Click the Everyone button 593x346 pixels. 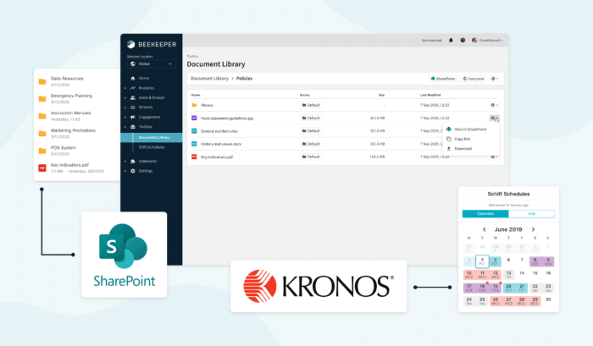click(472, 78)
